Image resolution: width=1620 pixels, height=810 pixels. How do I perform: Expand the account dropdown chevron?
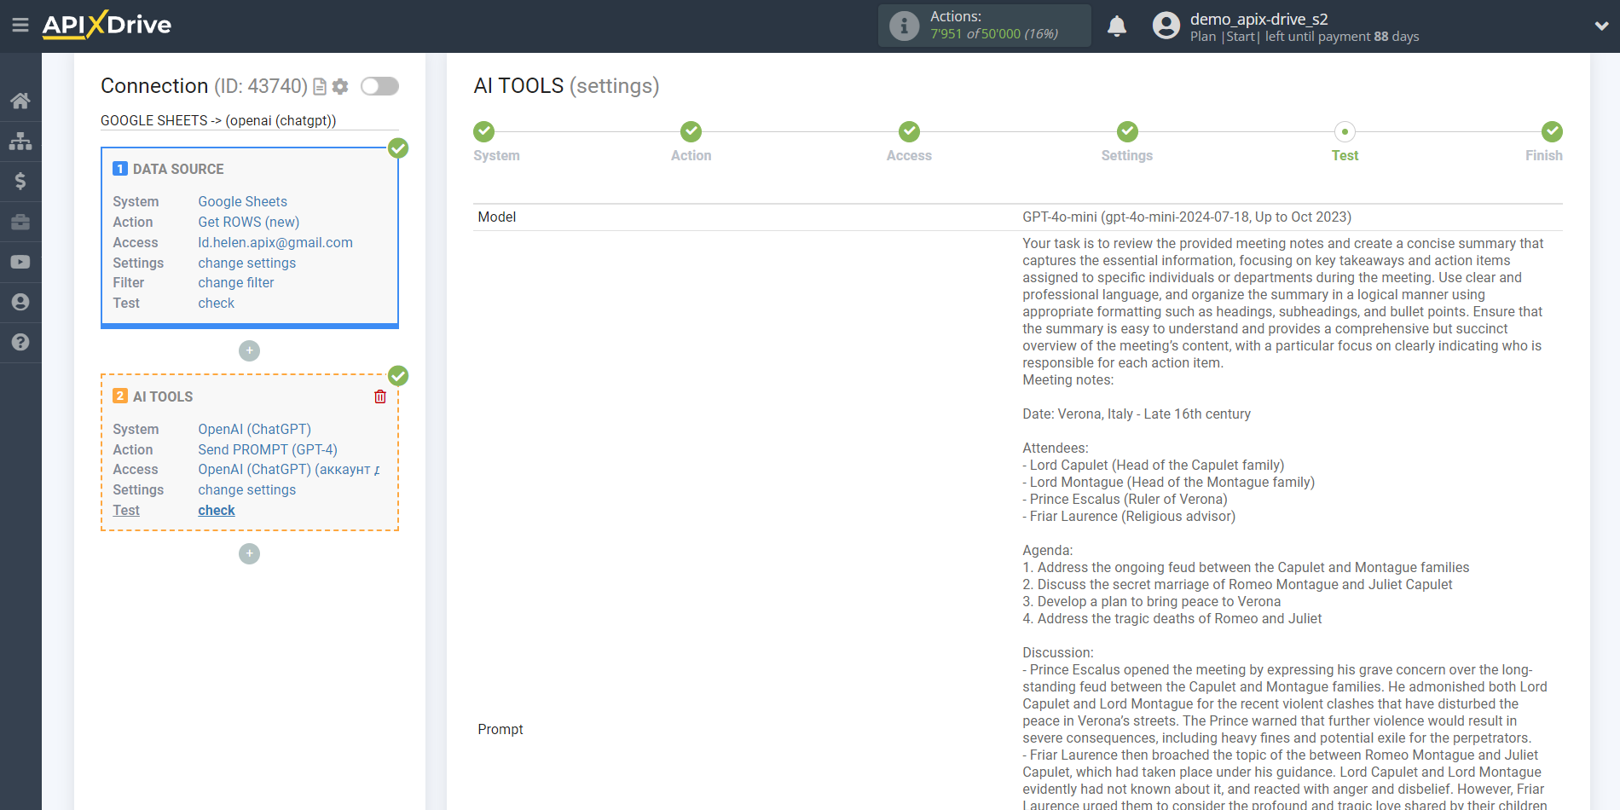pyautogui.click(x=1601, y=26)
